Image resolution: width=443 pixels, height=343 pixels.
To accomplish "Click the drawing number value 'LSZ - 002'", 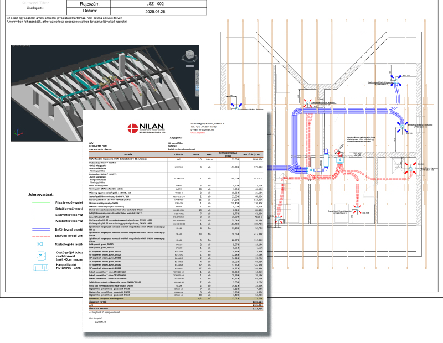I will tap(155, 4).
